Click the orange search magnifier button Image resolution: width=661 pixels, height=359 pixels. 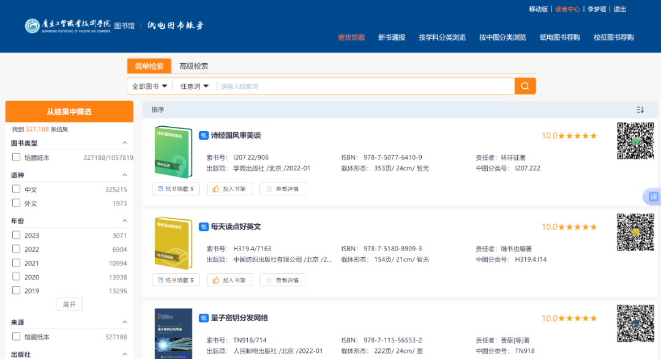[525, 86]
